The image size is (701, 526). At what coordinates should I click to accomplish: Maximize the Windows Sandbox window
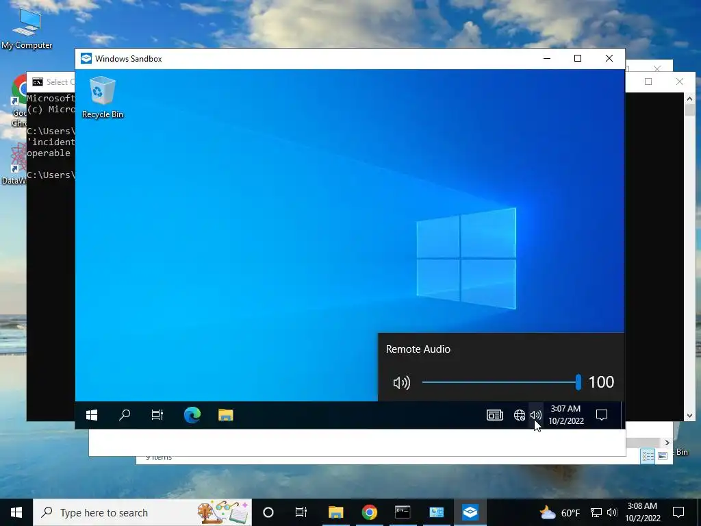click(x=578, y=59)
